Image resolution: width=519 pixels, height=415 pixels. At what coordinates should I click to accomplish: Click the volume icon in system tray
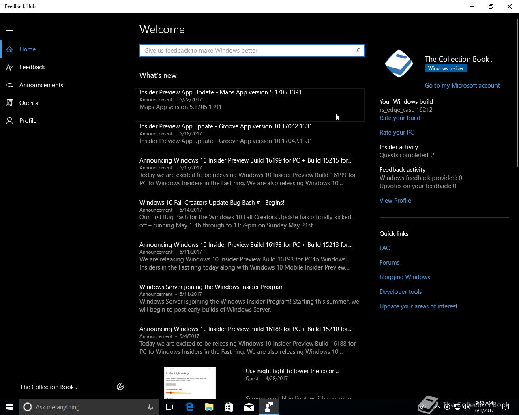467,407
